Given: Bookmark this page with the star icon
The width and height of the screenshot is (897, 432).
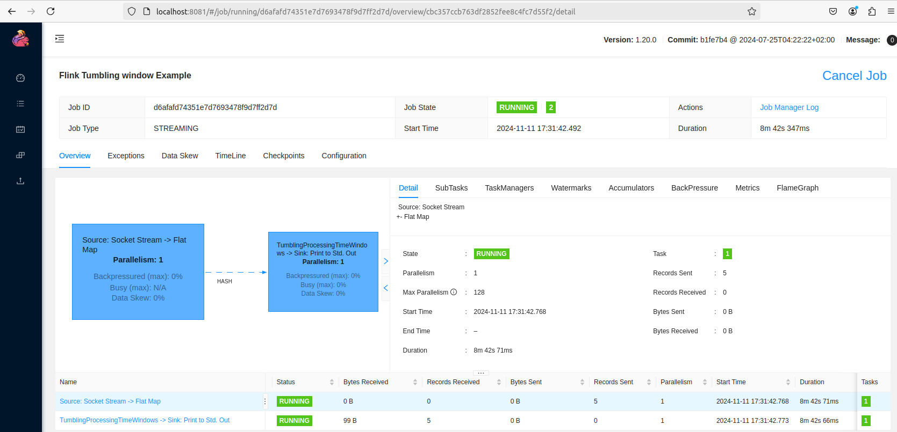Looking at the screenshot, I should coord(752,11).
